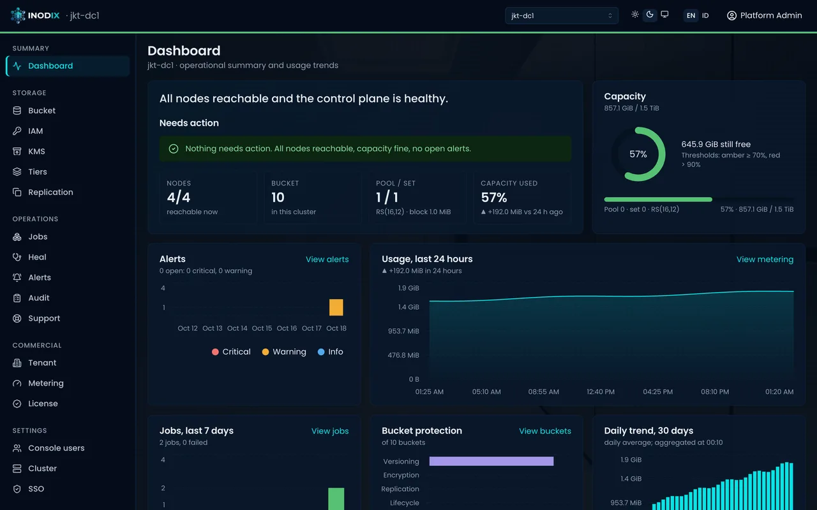Click the "4/4" nodes value
817x510 pixels.
coord(179,198)
